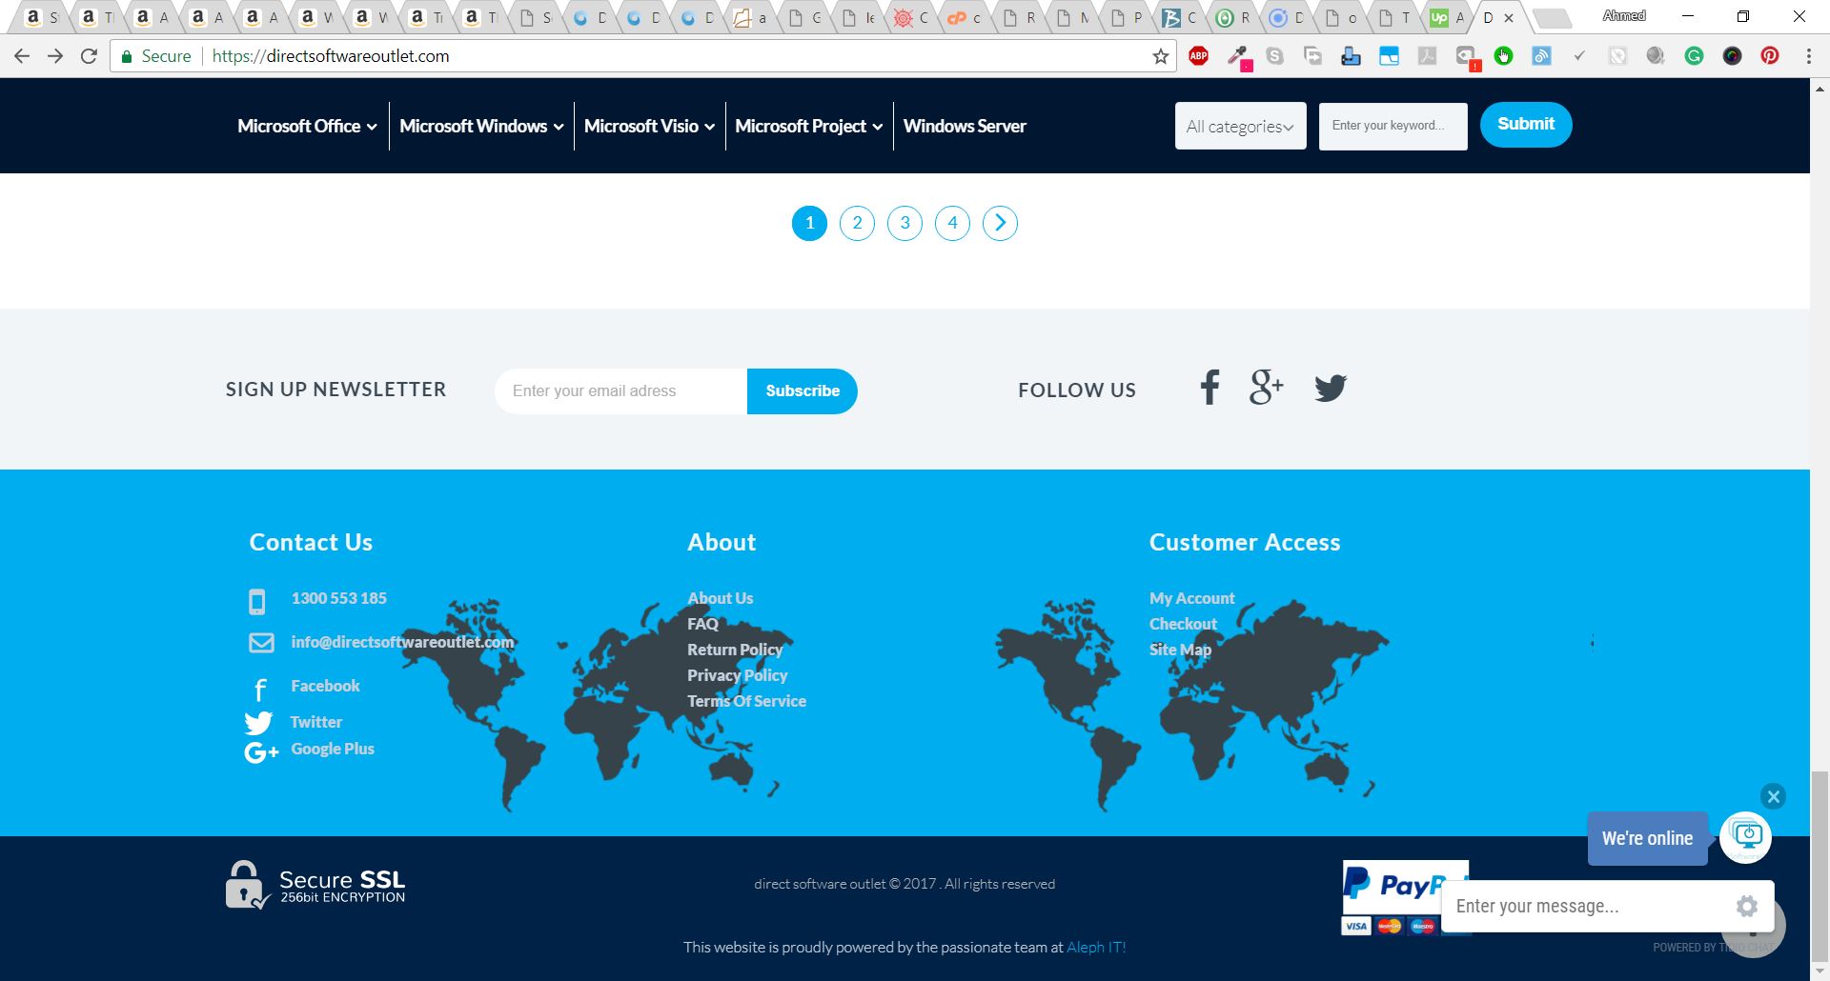Click the PDF extension icon
This screenshot has width=1830, height=981.
[x=1427, y=56]
